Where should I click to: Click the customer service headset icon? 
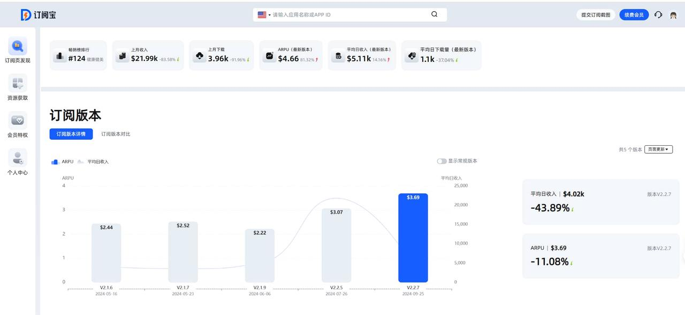point(658,15)
